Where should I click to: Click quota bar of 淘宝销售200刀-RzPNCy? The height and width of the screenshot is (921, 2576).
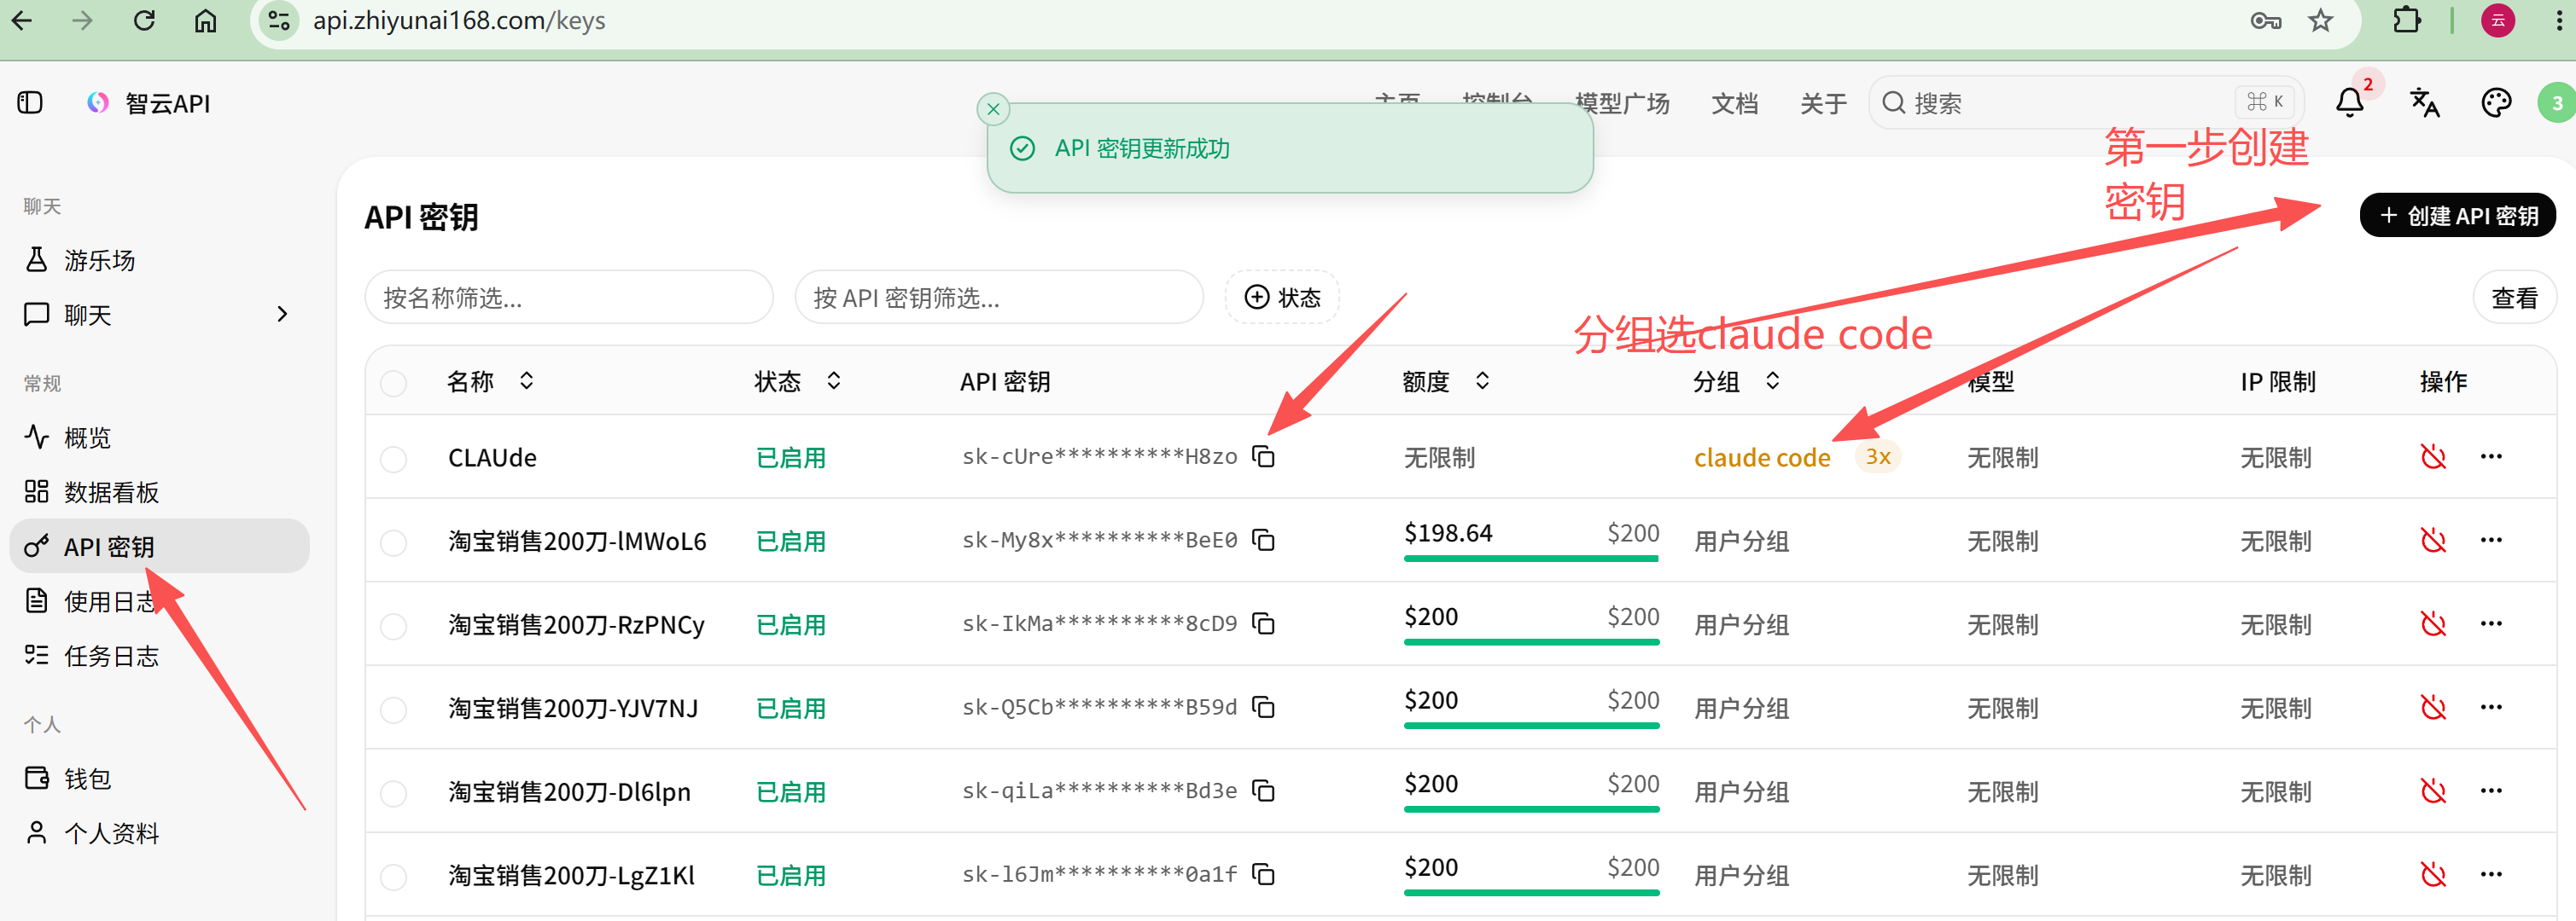click(x=1531, y=642)
